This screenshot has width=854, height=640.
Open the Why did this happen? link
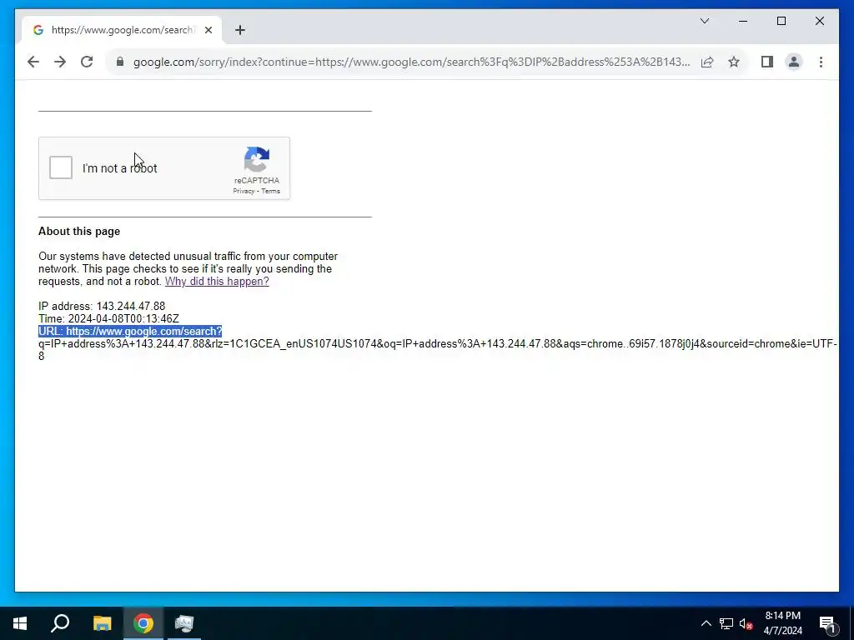[x=217, y=282]
